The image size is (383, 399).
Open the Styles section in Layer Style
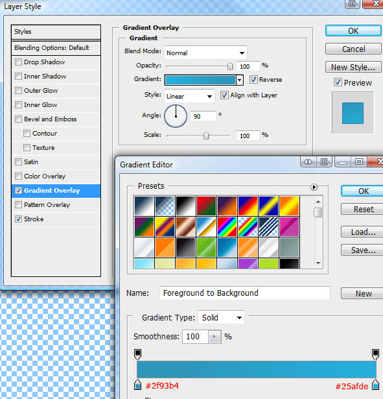tap(56, 32)
